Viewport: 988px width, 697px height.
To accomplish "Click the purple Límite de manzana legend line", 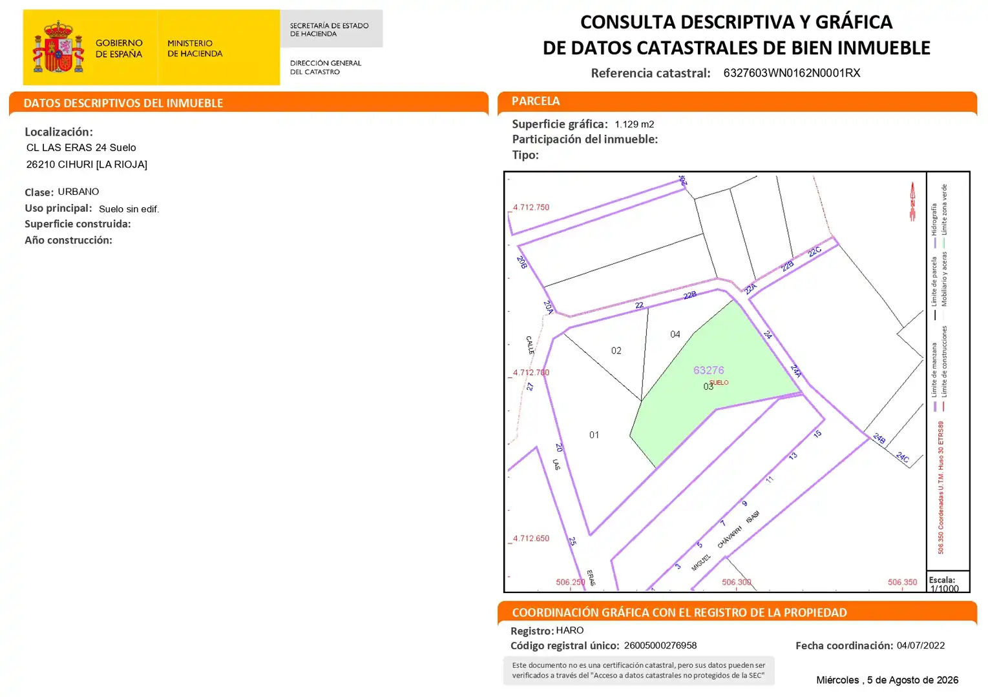I will coord(934,406).
